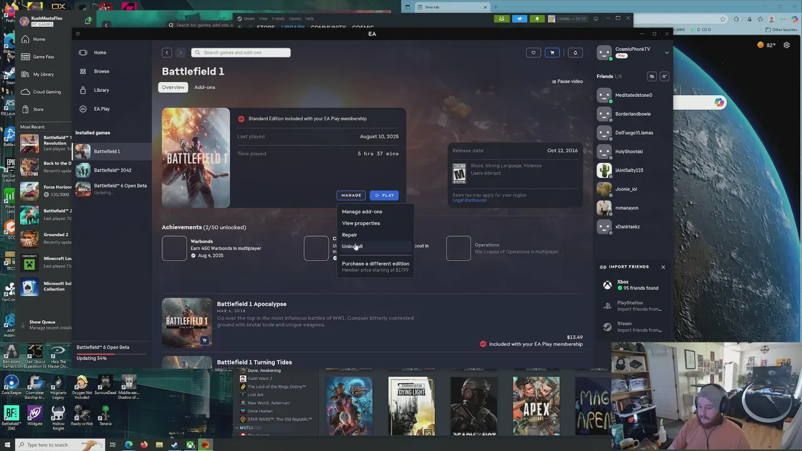Open My Library in the Xbox app
The width and height of the screenshot is (802, 451).
(x=44, y=75)
